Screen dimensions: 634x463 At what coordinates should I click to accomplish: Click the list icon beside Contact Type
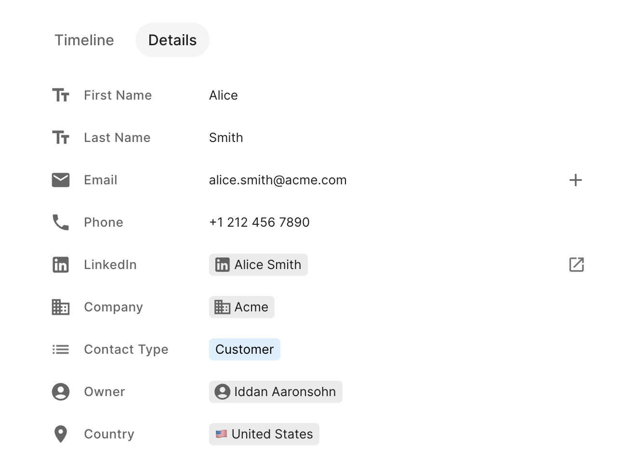(x=61, y=349)
